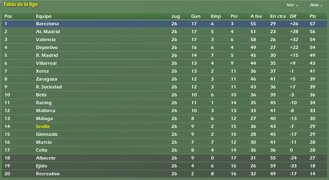Click the A fav column header
The height and width of the screenshot is (180, 329).
256,16
